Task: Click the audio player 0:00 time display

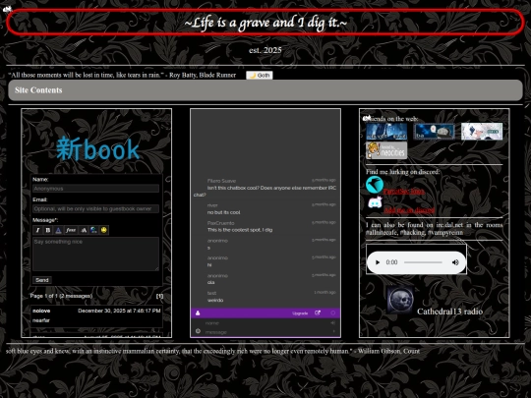Action: [x=391, y=262]
